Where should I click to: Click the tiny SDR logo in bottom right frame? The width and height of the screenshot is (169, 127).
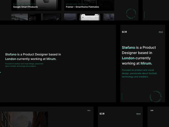pos(152,110)
